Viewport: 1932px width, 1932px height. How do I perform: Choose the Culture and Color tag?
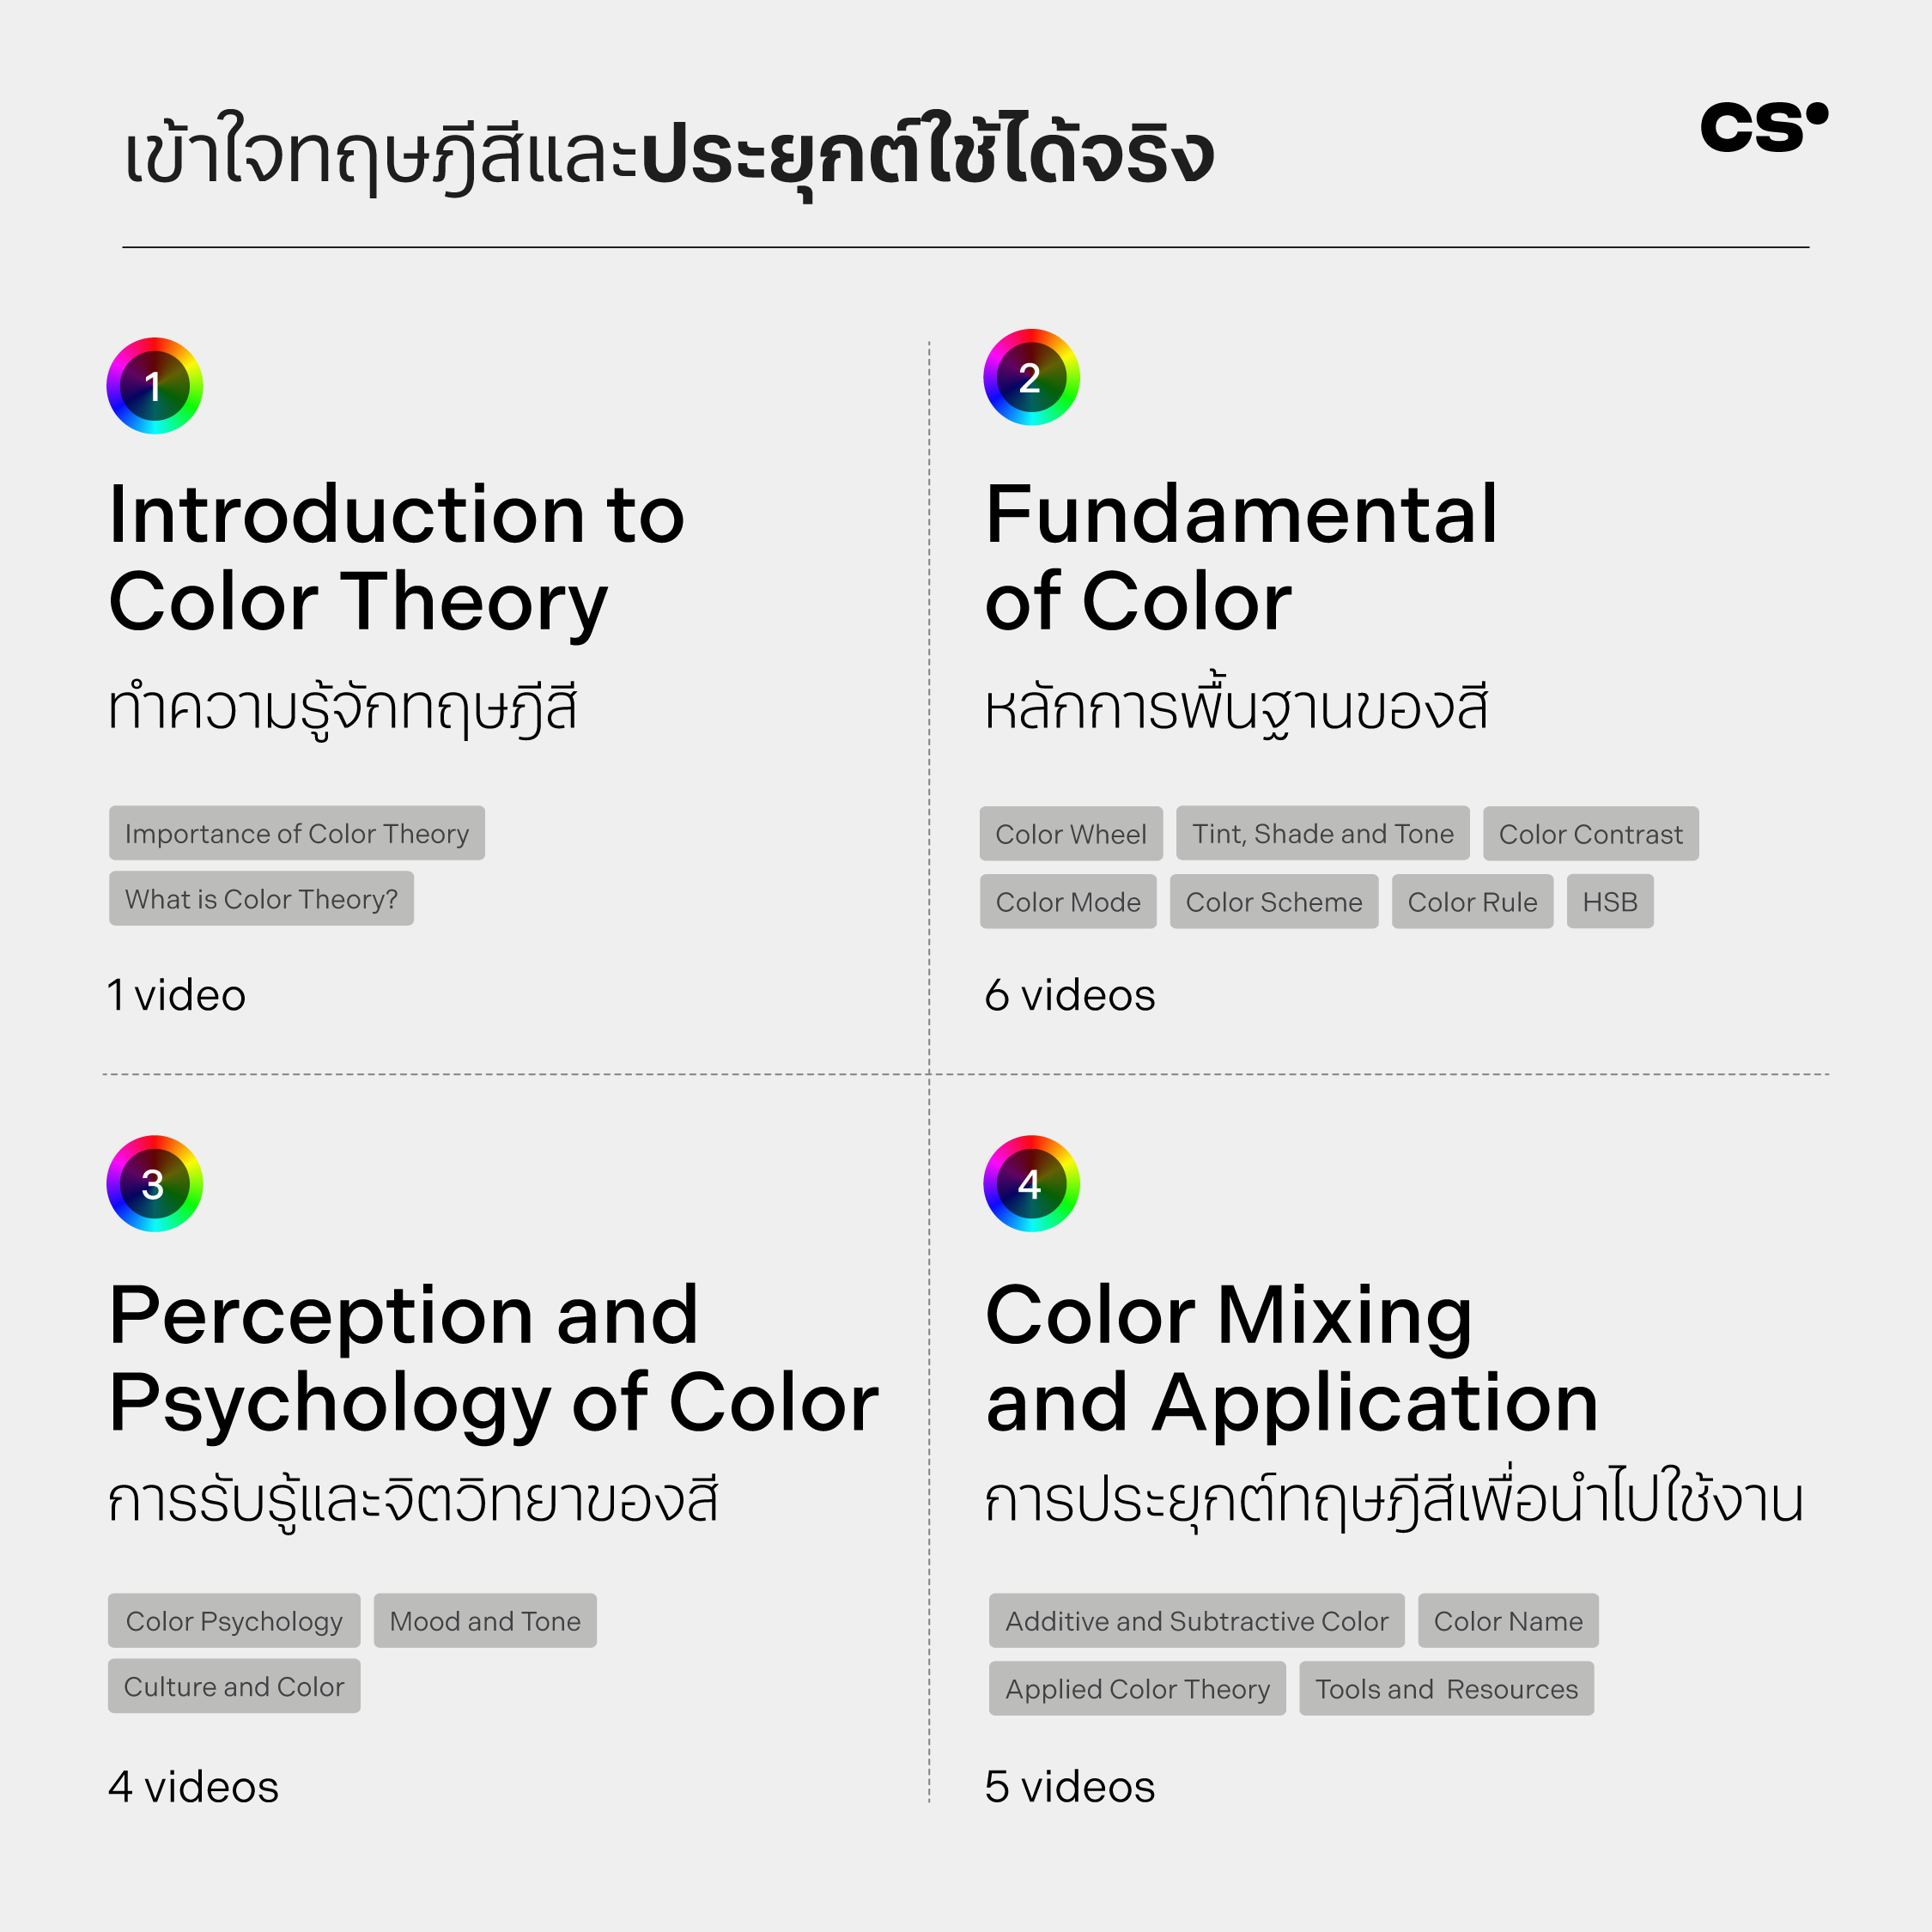pyautogui.click(x=234, y=1687)
